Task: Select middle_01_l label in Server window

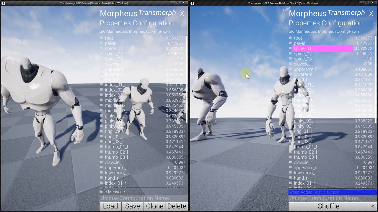Action: point(116,100)
